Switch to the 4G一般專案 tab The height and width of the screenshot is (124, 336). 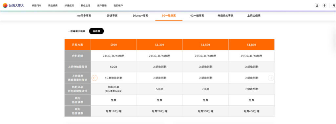tap(197, 16)
